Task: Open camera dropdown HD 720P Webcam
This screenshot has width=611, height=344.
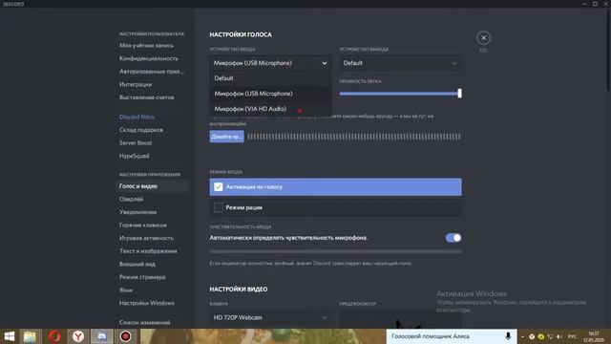Action: pos(269,317)
